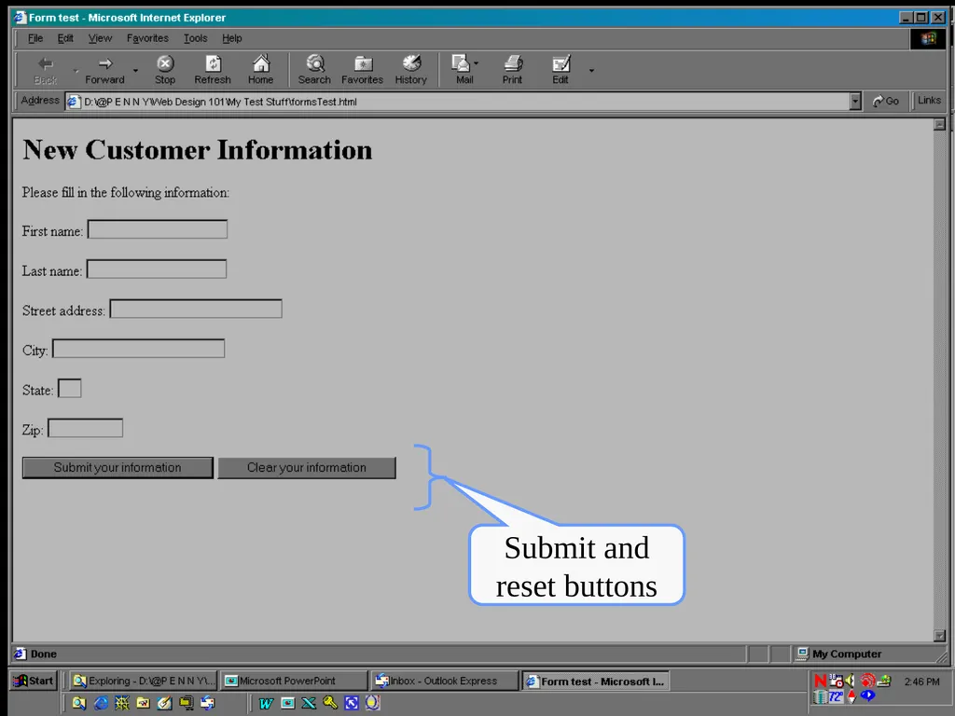Screen dimensions: 955x716
Task: Click the Edit toolbar icon
Action: (x=561, y=63)
